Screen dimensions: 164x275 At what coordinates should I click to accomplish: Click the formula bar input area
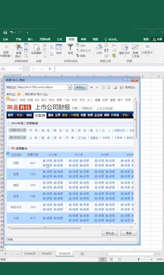point(109,69)
